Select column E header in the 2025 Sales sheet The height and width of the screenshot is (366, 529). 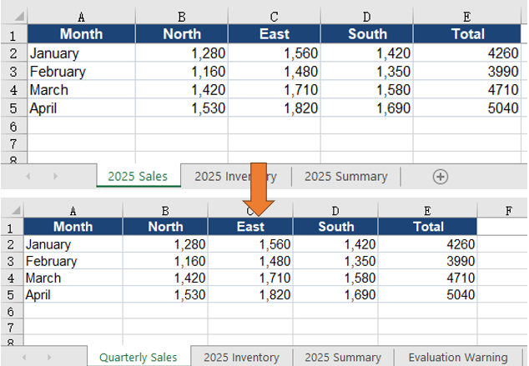coord(467,17)
